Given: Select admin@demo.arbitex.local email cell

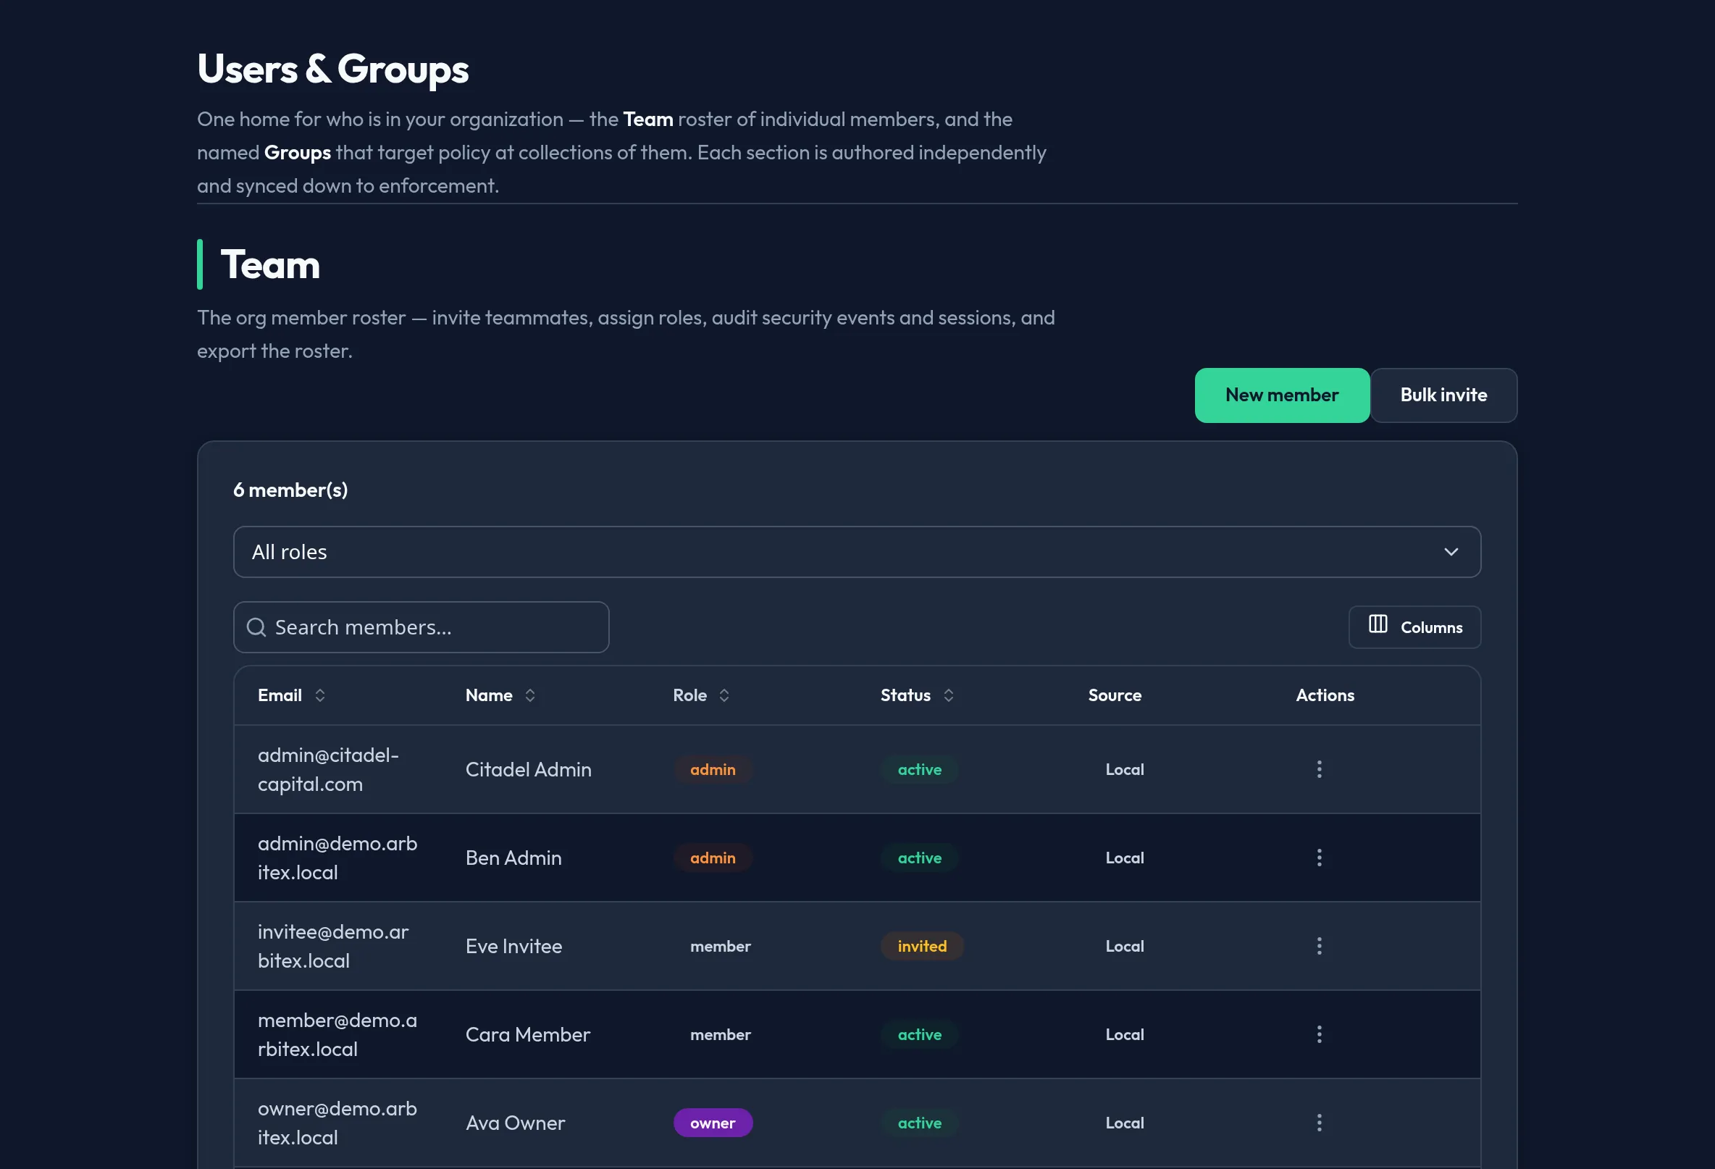Looking at the screenshot, I should click(337, 858).
